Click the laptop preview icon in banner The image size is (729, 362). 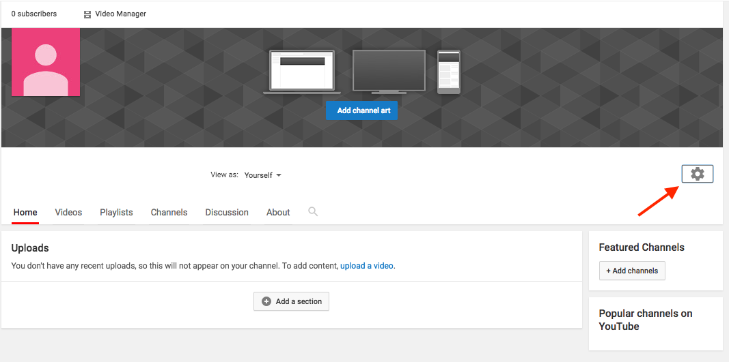(x=302, y=71)
